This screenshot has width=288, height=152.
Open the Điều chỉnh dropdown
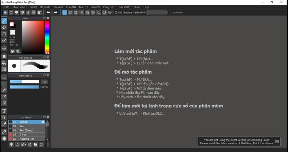point(156,12)
